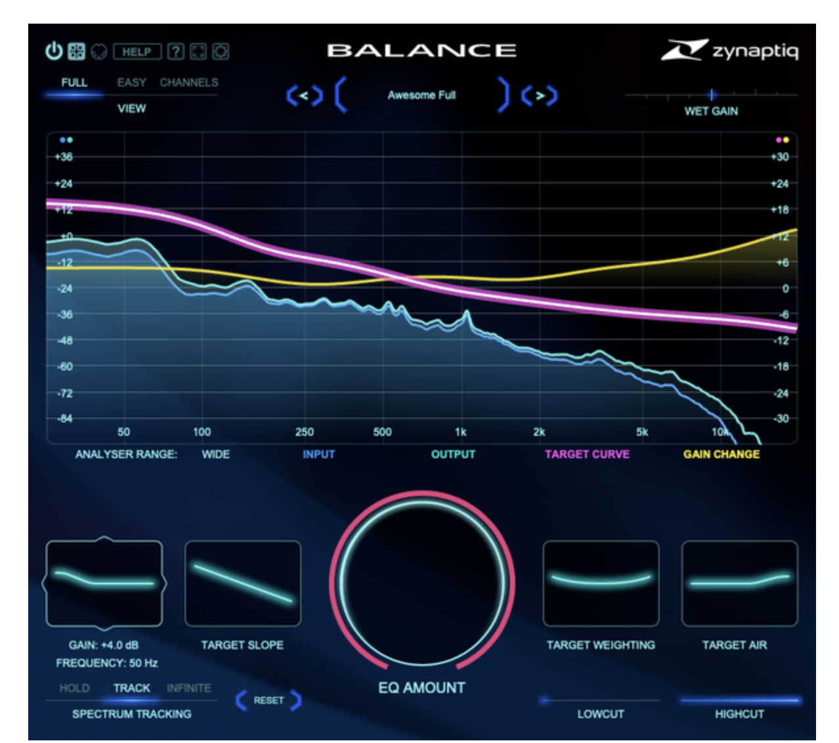The width and height of the screenshot is (839, 743).
Task: Toggle the GAIN CHANGE curve display
Action: pyautogui.click(x=721, y=454)
